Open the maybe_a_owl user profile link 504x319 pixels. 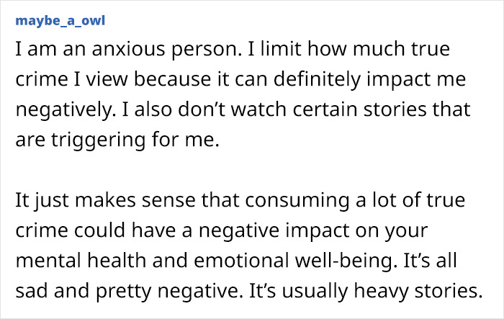(60, 21)
